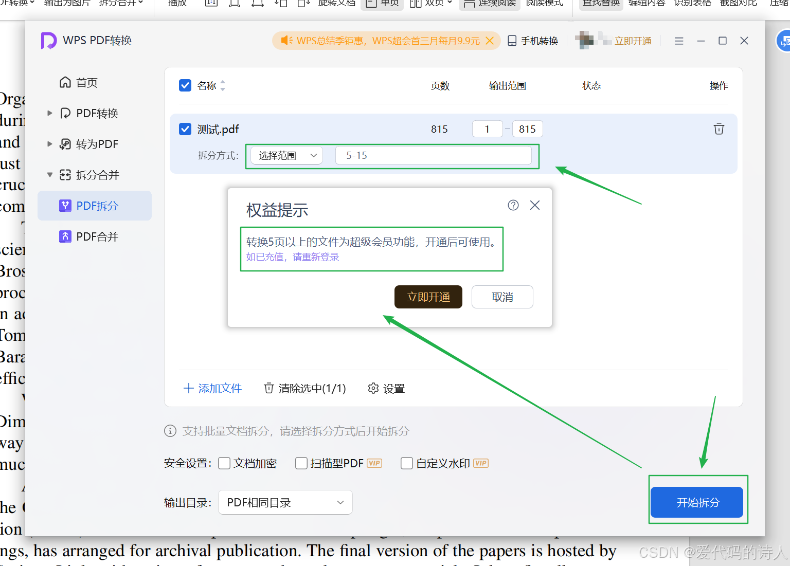Click 截图对比 in background toolbar
The height and width of the screenshot is (566, 790).
tap(739, 4)
